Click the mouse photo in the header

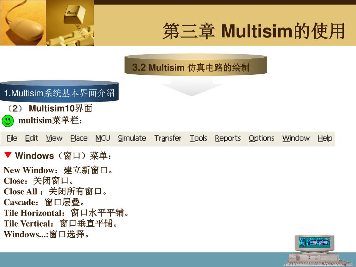[x=23, y=23]
